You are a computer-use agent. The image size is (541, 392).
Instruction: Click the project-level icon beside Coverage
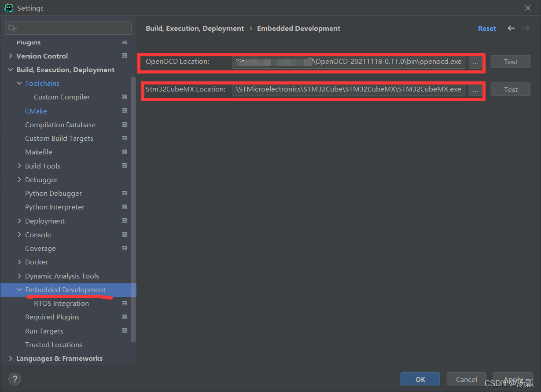[124, 248]
